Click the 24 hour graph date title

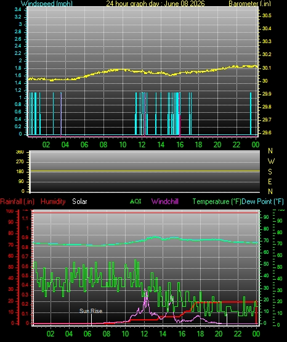click(155, 4)
